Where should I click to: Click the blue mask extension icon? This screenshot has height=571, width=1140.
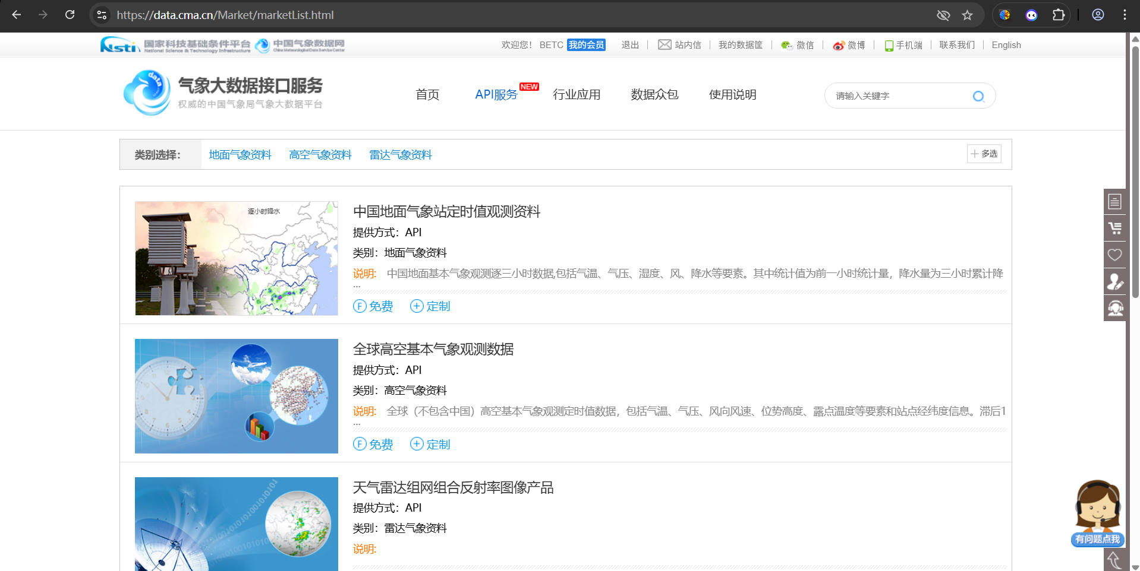click(1031, 15)
